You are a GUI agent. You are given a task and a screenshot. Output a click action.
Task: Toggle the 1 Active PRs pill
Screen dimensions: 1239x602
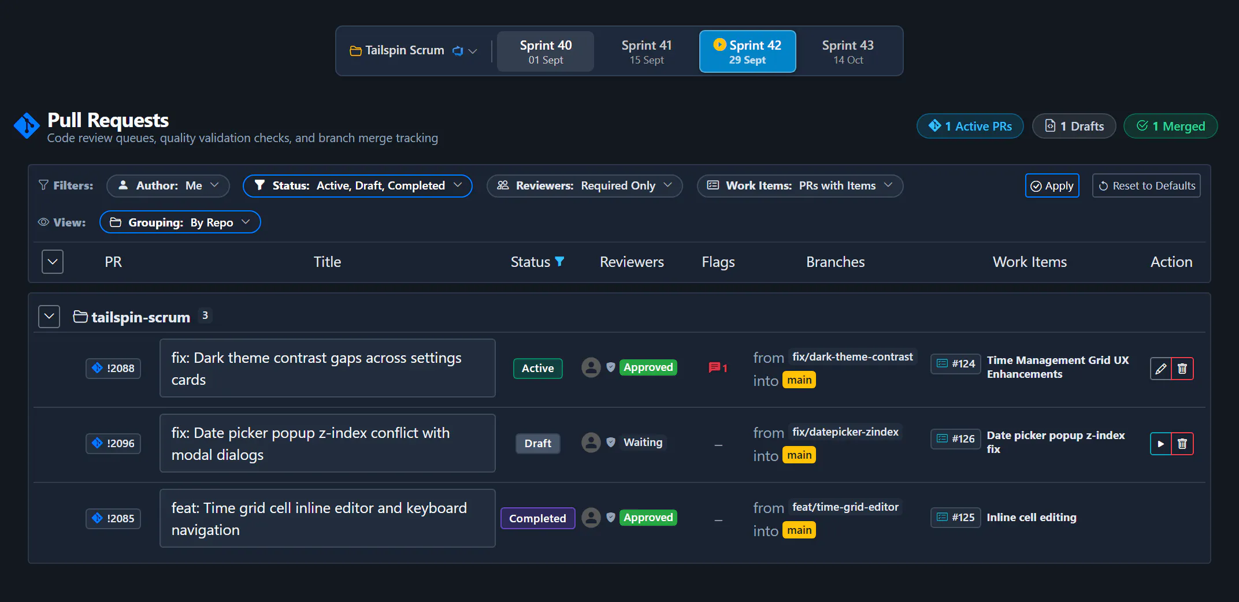[x=970, y=126]
